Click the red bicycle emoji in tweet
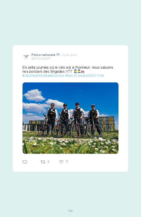 coord(83,72)
